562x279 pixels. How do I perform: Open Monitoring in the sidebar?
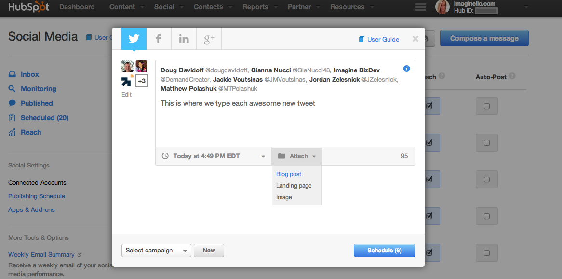tap(39, 89)
